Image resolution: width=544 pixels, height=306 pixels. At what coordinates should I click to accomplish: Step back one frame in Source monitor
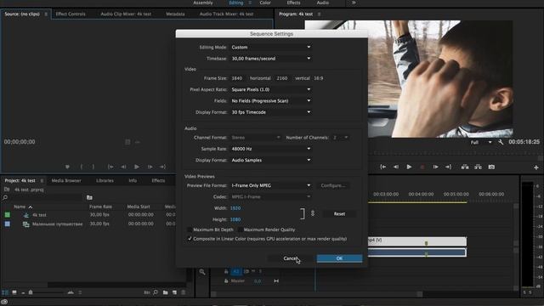123,167
